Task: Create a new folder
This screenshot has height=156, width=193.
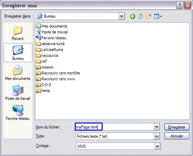Action: click(149, 16)
